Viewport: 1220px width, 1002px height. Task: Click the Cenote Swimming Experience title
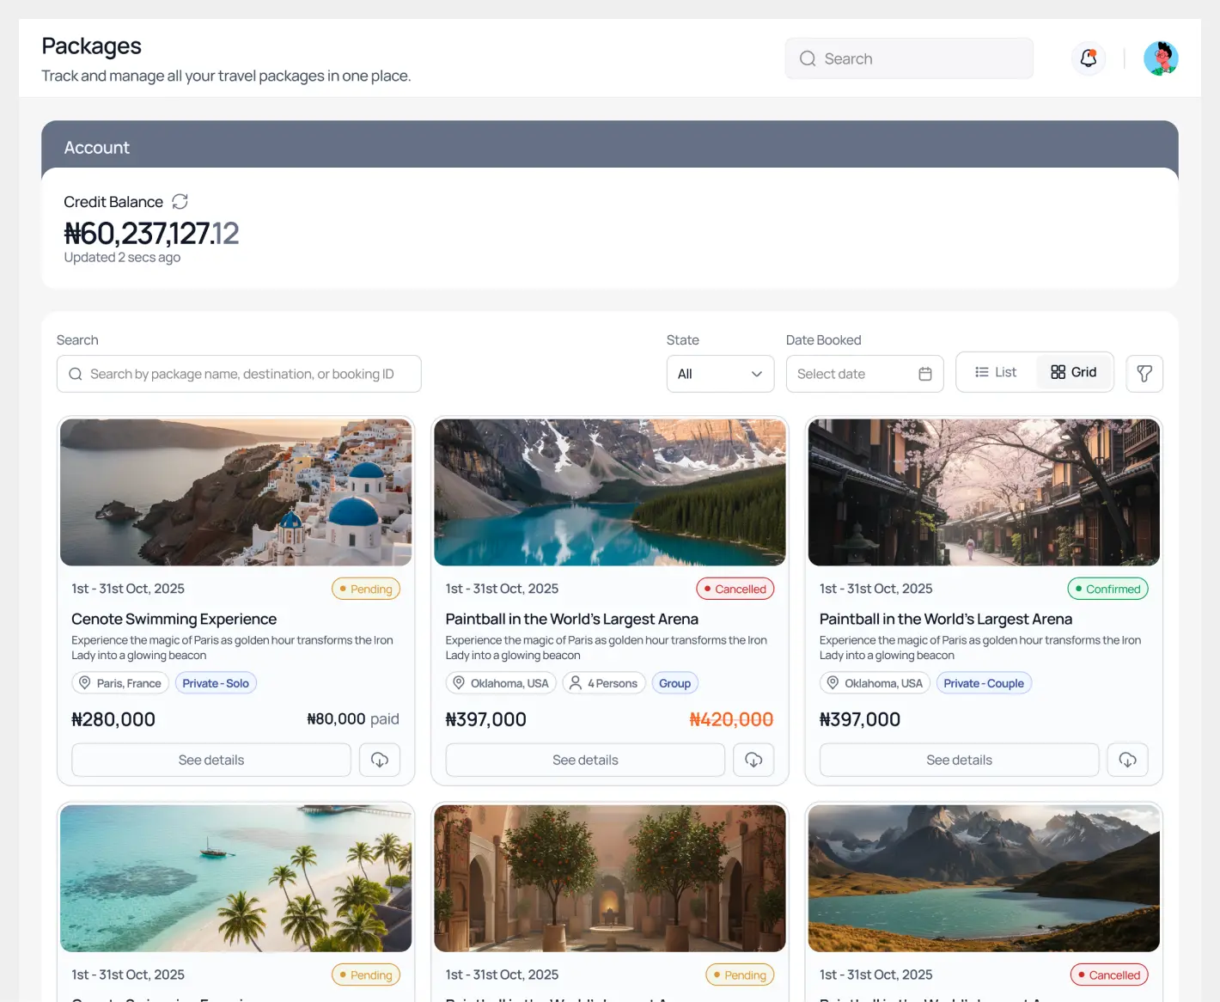point(174,619)
